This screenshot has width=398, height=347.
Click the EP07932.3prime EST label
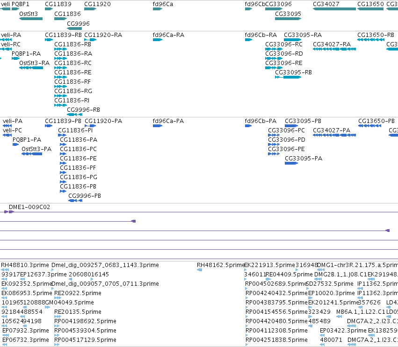(26, 331)
